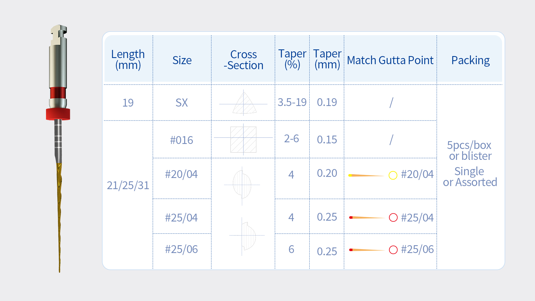Click the #25/06 red-tipped gutta point
The height and width of the screenshot is (301, 535).
[x=366, y=250]
